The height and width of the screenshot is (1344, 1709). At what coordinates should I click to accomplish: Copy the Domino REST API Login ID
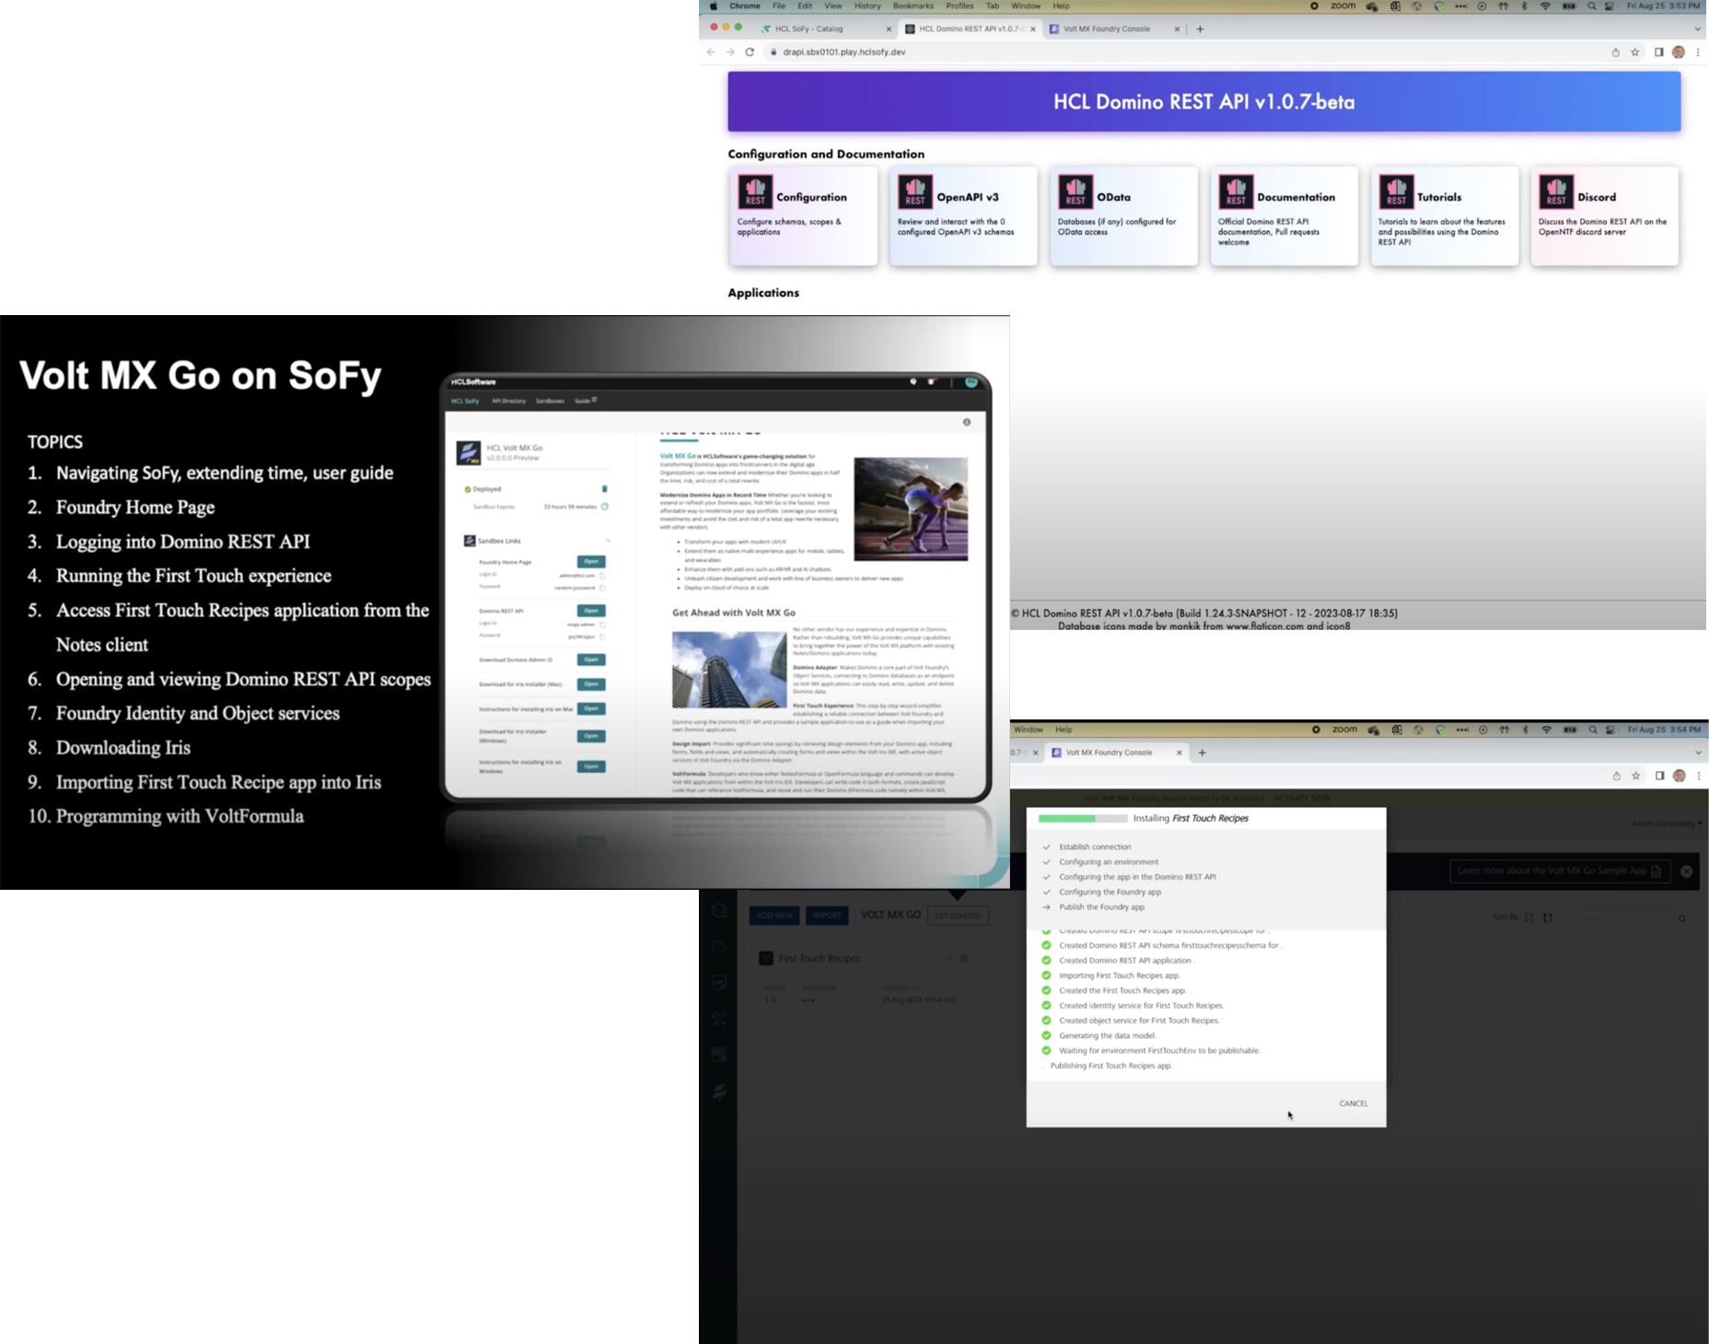click(x=602, y=625)
